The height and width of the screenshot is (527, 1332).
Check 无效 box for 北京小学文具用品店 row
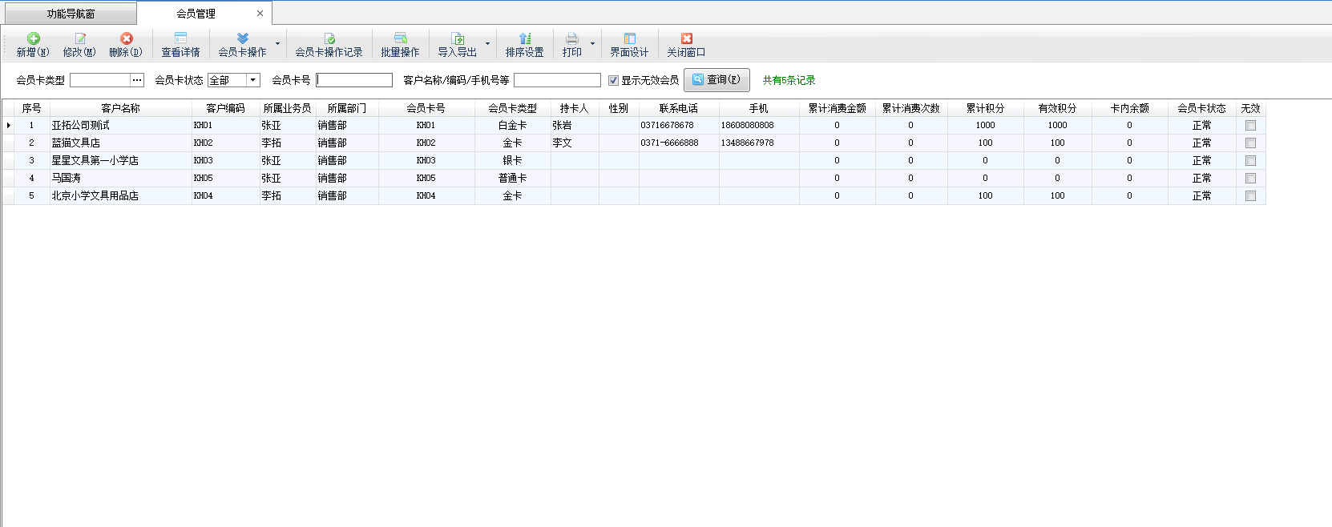(x=1250, y=196)
